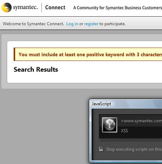The image size is (162, 164).
Task: Open the Connect community link
Action: [55, 7]
